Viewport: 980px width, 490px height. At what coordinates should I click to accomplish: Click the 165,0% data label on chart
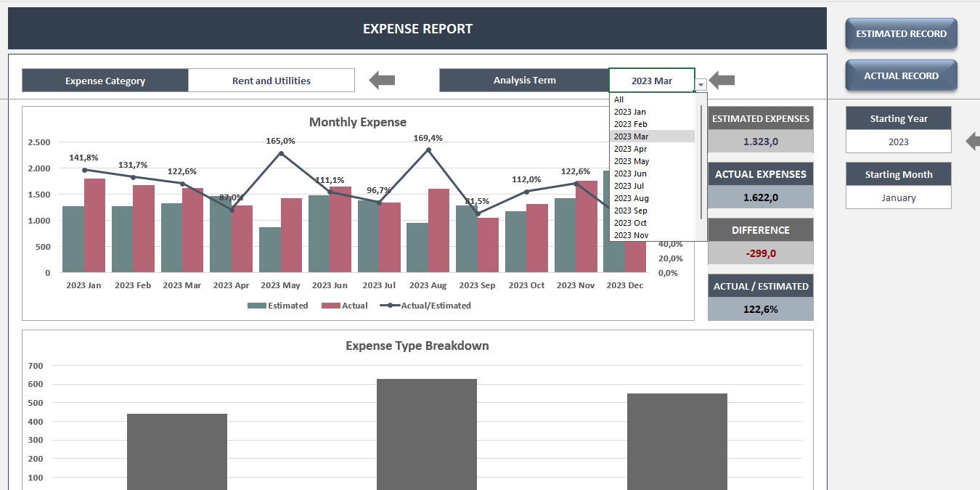pyautogui.click(x=280, y=141)
